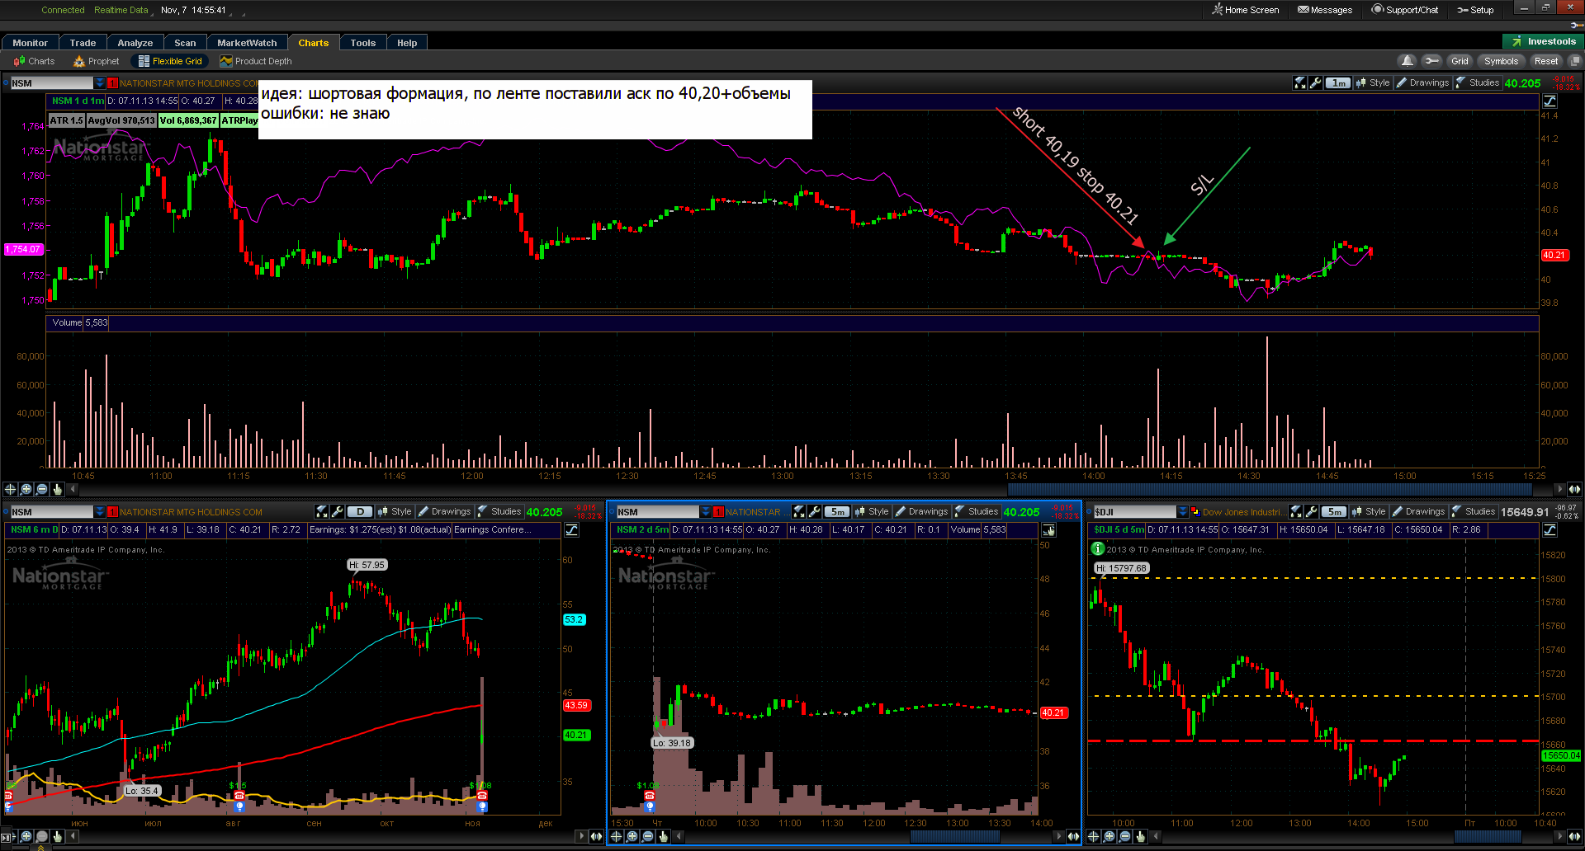
Task: Toggle link dot left of top NSM symbol
Action: (5, 83)
